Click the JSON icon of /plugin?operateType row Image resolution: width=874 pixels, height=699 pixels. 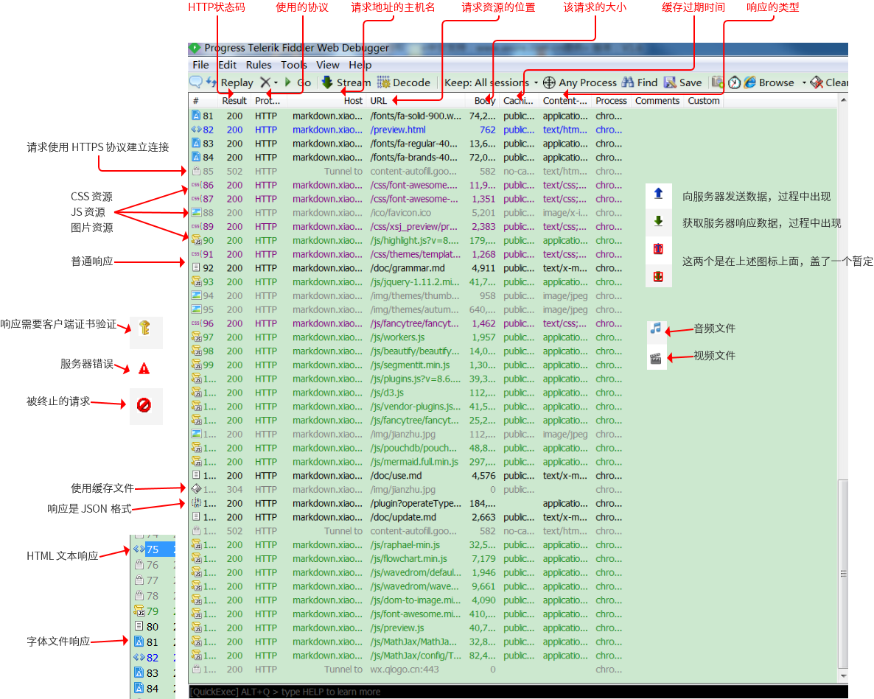(x=196, y=503)
